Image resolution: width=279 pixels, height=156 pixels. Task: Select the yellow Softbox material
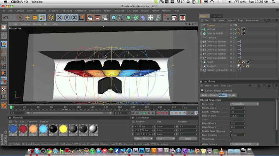tap(63, 130)
